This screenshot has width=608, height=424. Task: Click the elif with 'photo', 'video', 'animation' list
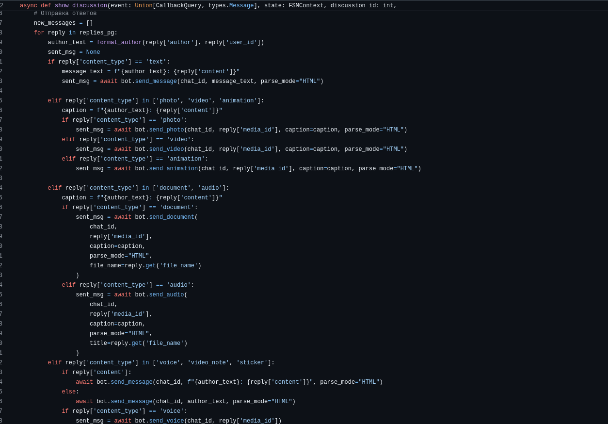click(x=156, y=101)
